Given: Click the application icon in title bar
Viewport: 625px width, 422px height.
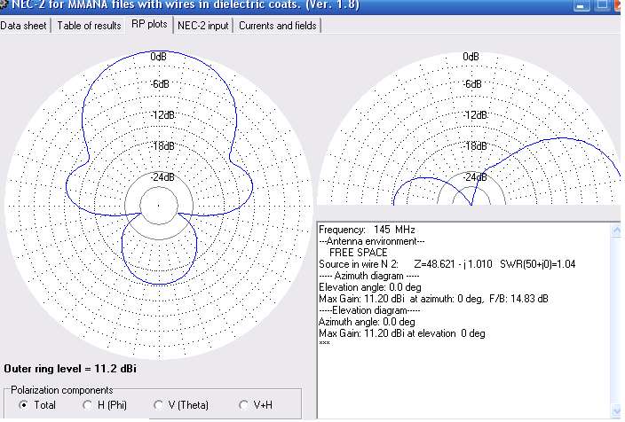Looking at the screenshot, I should tap(4, 4).
